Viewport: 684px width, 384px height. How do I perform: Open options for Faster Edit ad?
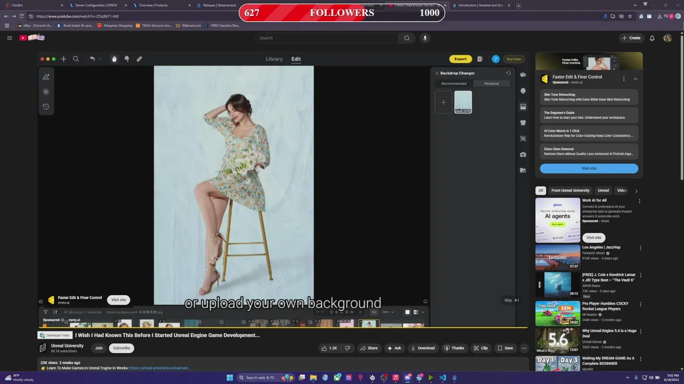point(624,79)
